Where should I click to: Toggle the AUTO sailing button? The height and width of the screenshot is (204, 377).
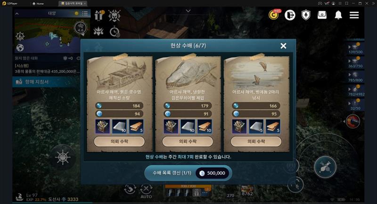coord(146,191)
